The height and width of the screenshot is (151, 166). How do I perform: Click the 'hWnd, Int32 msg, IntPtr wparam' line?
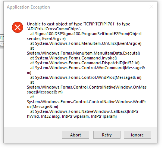[x=72, y=116]
